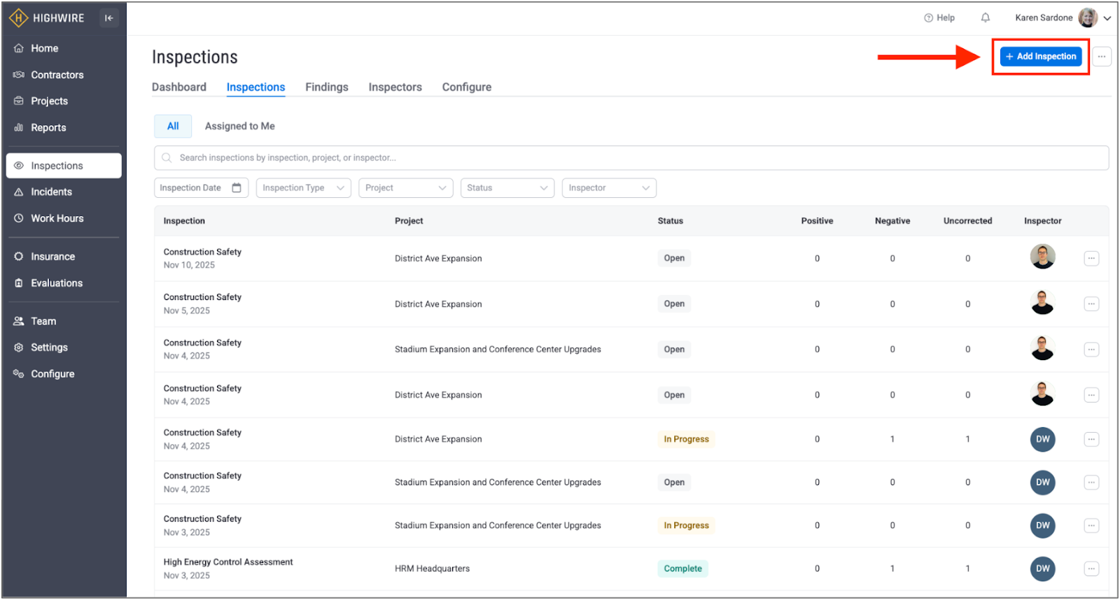Open the notifications bell
Image resolution: width=1120 pixels, height=600 pixels.
coord(985,18)
